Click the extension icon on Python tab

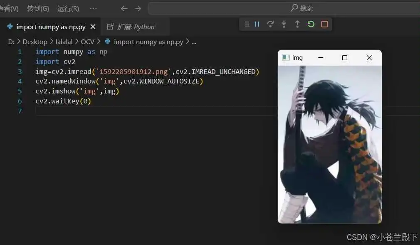tap(110, 27)
